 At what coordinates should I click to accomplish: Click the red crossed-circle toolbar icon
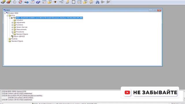[x=20, y=2]
